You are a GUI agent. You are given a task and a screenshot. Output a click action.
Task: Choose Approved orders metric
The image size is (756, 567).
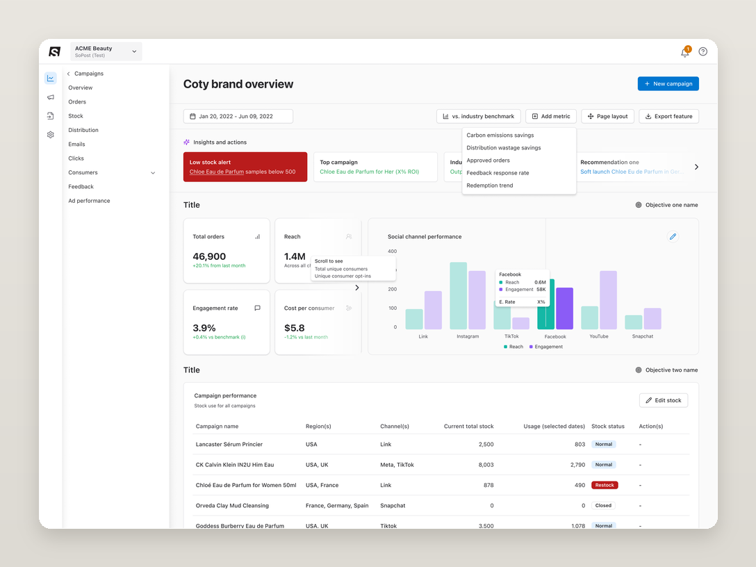488,161
